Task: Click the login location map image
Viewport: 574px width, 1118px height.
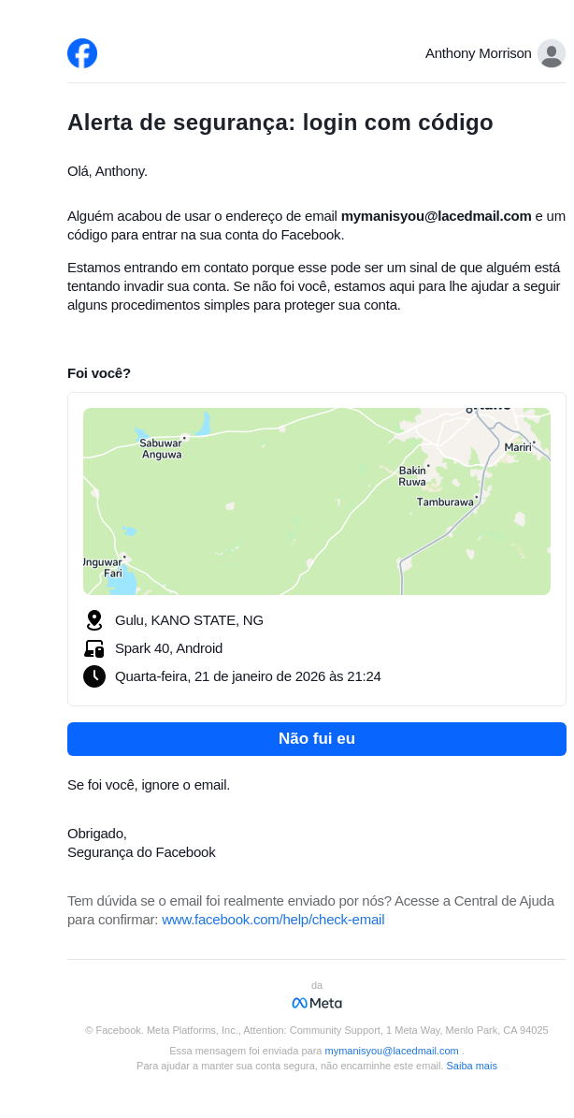Action: point(317,501)
